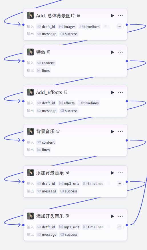The height and width of the screenshot is (250, 147).
Task: Show more input parameters of 添加开头音乐
Action: pyautogui.click(x=119, y=227)
